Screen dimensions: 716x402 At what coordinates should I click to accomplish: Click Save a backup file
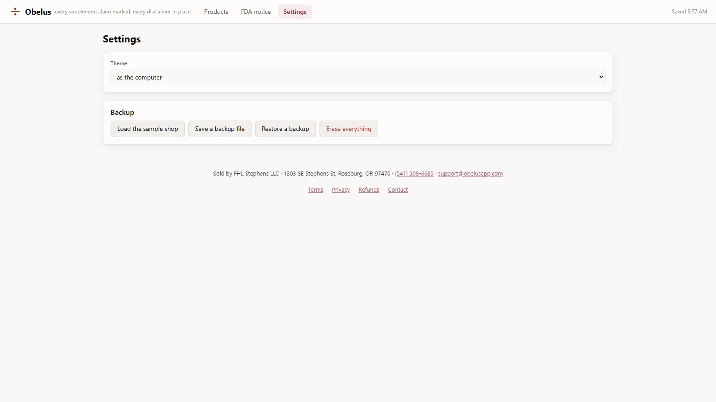[220, 129]
